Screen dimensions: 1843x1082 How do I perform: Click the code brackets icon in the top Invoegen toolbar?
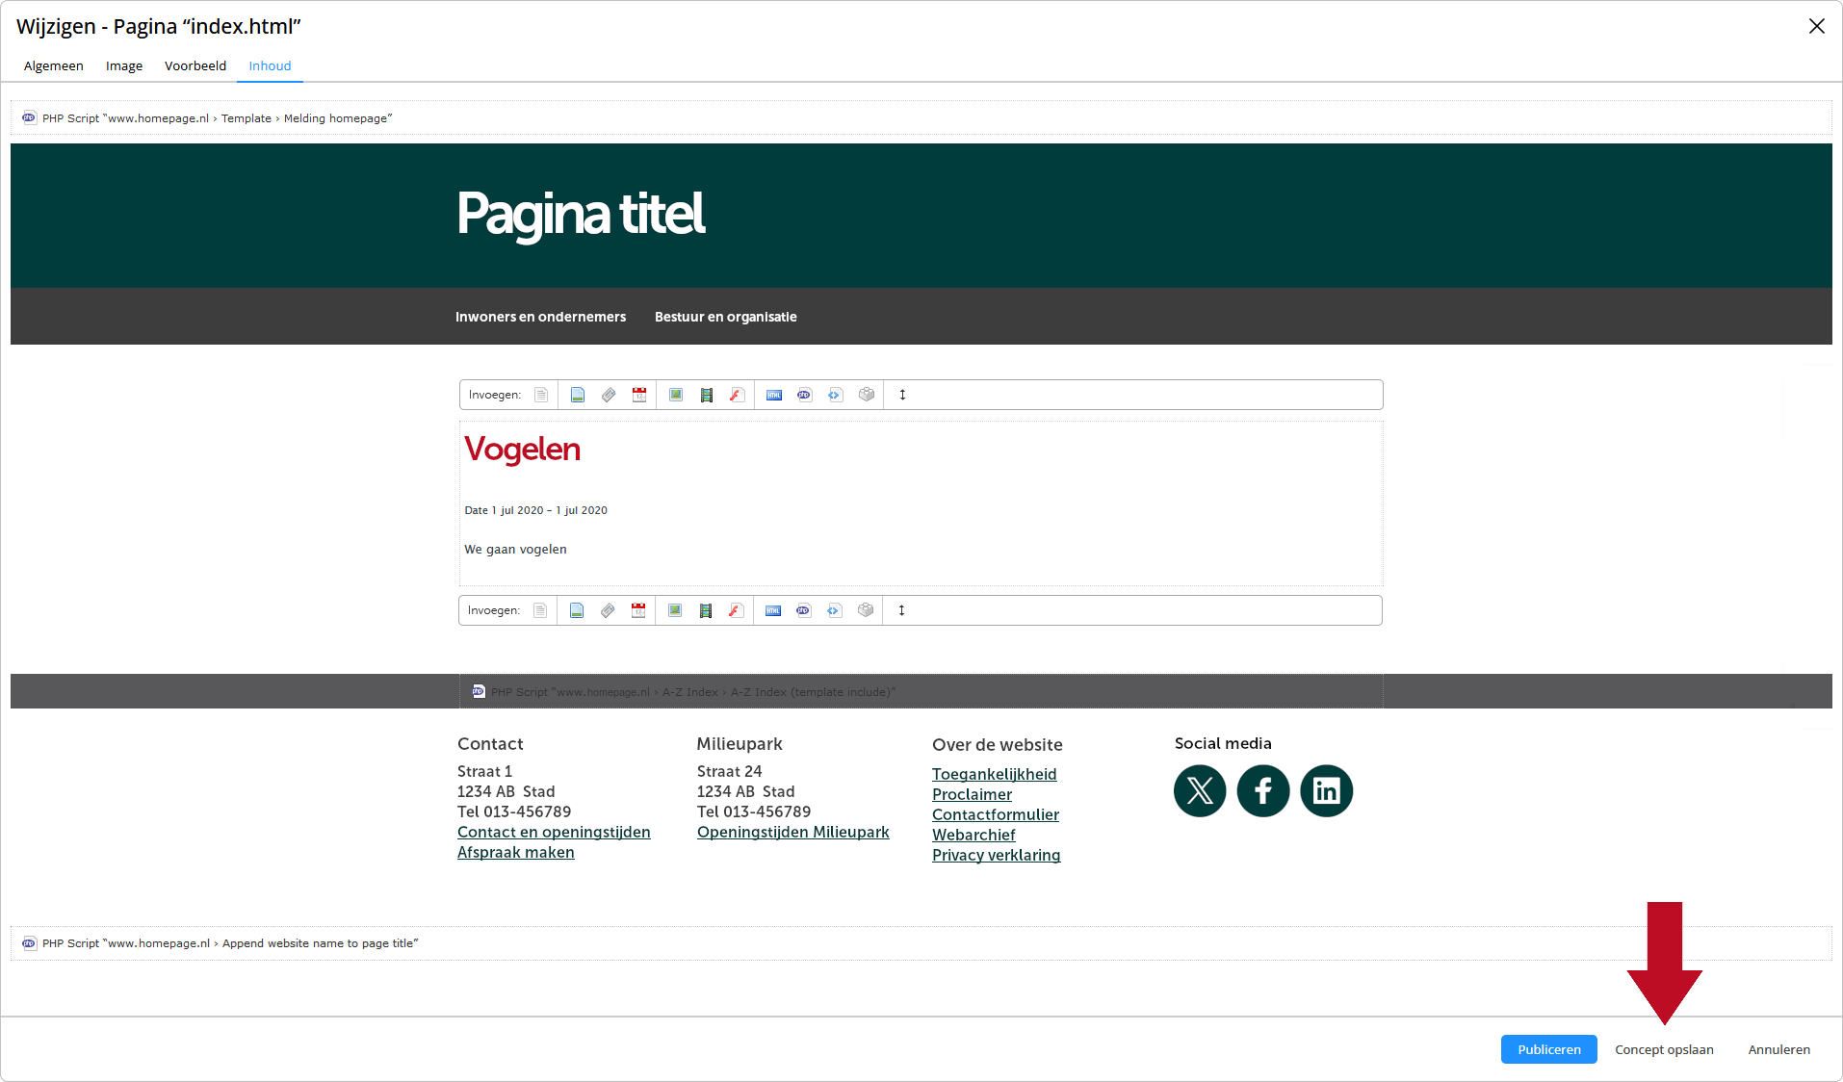click(x=835, y=395)
